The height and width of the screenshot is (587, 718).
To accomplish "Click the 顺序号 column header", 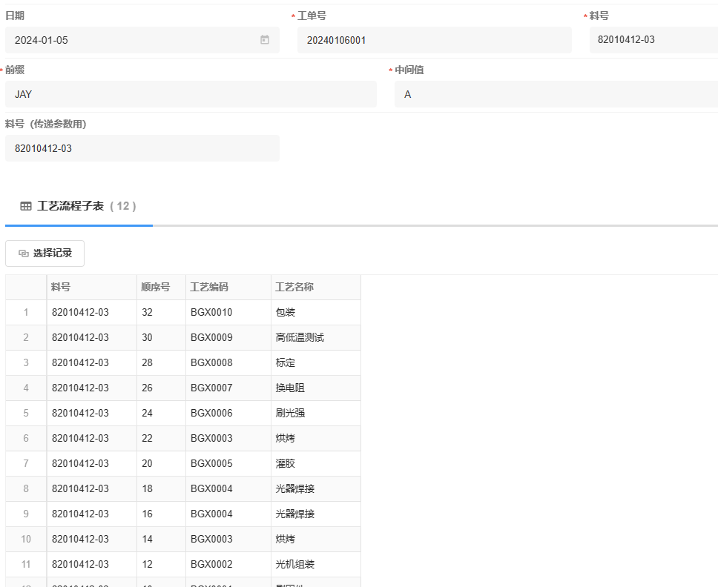I will point(160,288).
